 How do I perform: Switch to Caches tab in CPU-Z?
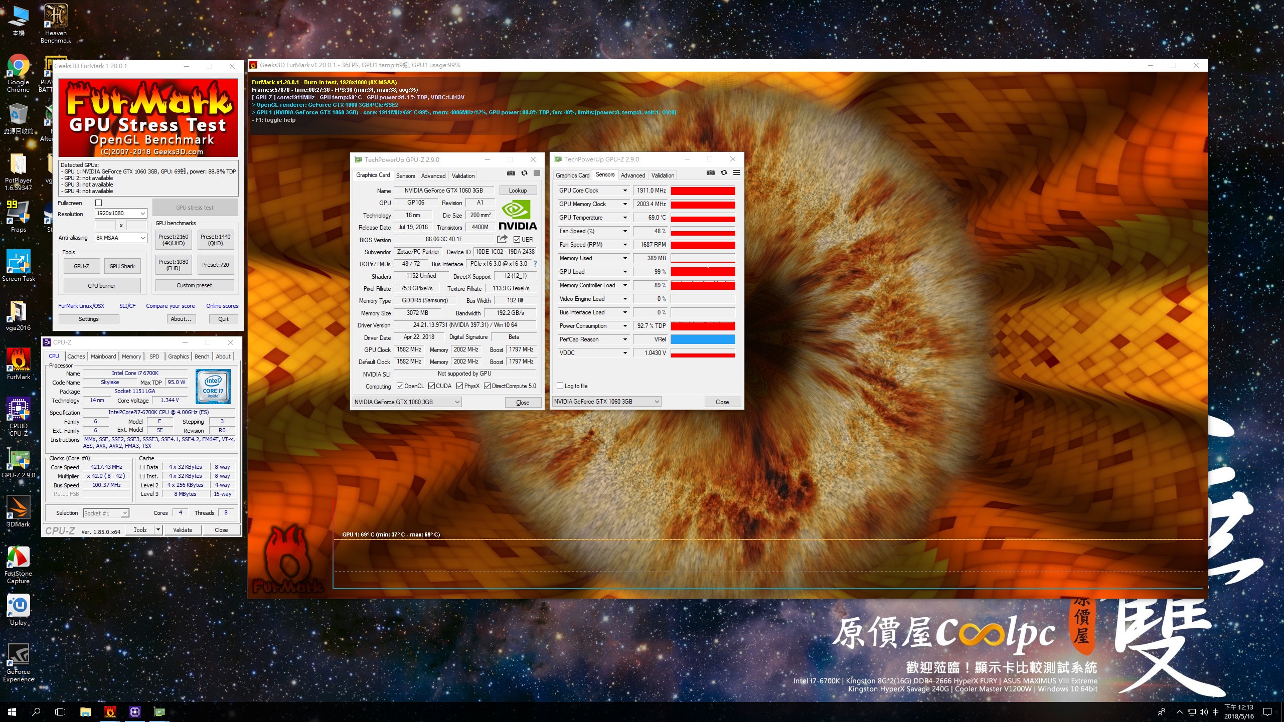point(76,356)
